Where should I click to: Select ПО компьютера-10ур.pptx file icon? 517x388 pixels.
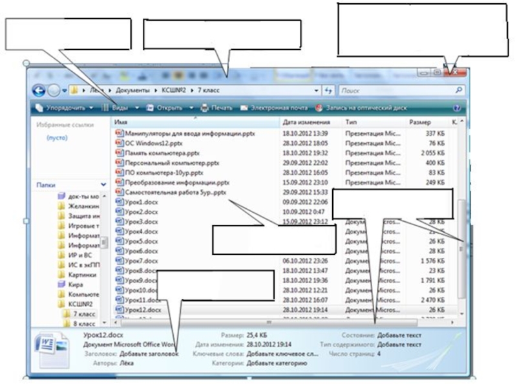pos(120,173)
